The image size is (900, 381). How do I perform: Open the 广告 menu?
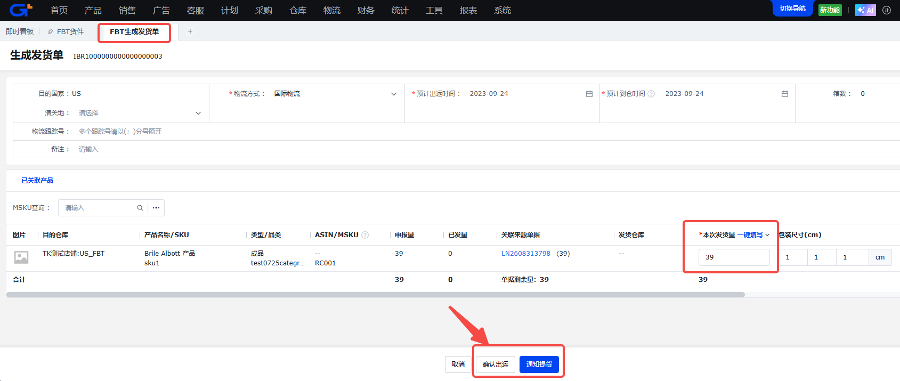coord(161,10)
